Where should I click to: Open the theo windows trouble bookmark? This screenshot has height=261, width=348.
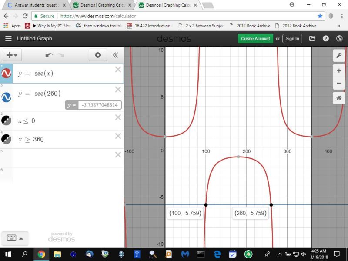tap(99, 26)
